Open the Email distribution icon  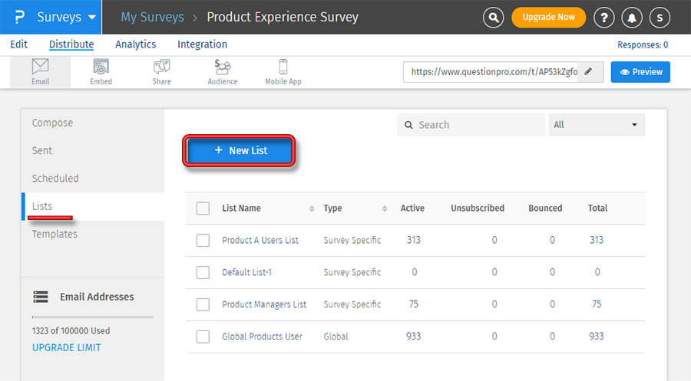pyautogui.click(x=41, y=72)
